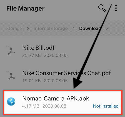Open Nike Consumer Services Chat.pdf file

(x=62, y=76)
